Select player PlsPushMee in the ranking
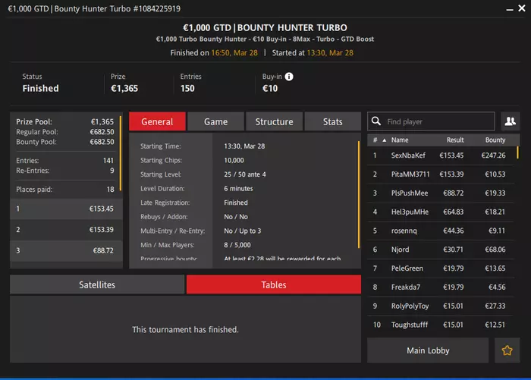531x380 pixels. click(x=441, y=193)
